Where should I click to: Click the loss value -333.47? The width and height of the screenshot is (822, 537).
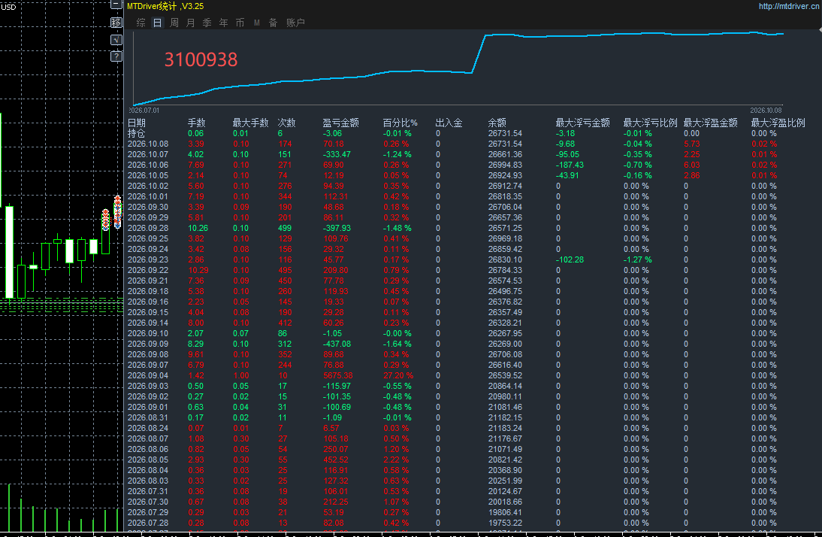(x=337, y=154)
